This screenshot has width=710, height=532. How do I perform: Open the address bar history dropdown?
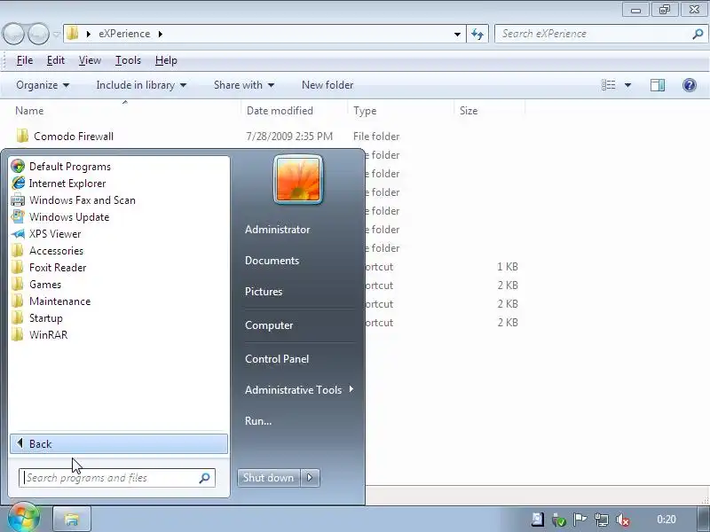coord(457,34)
